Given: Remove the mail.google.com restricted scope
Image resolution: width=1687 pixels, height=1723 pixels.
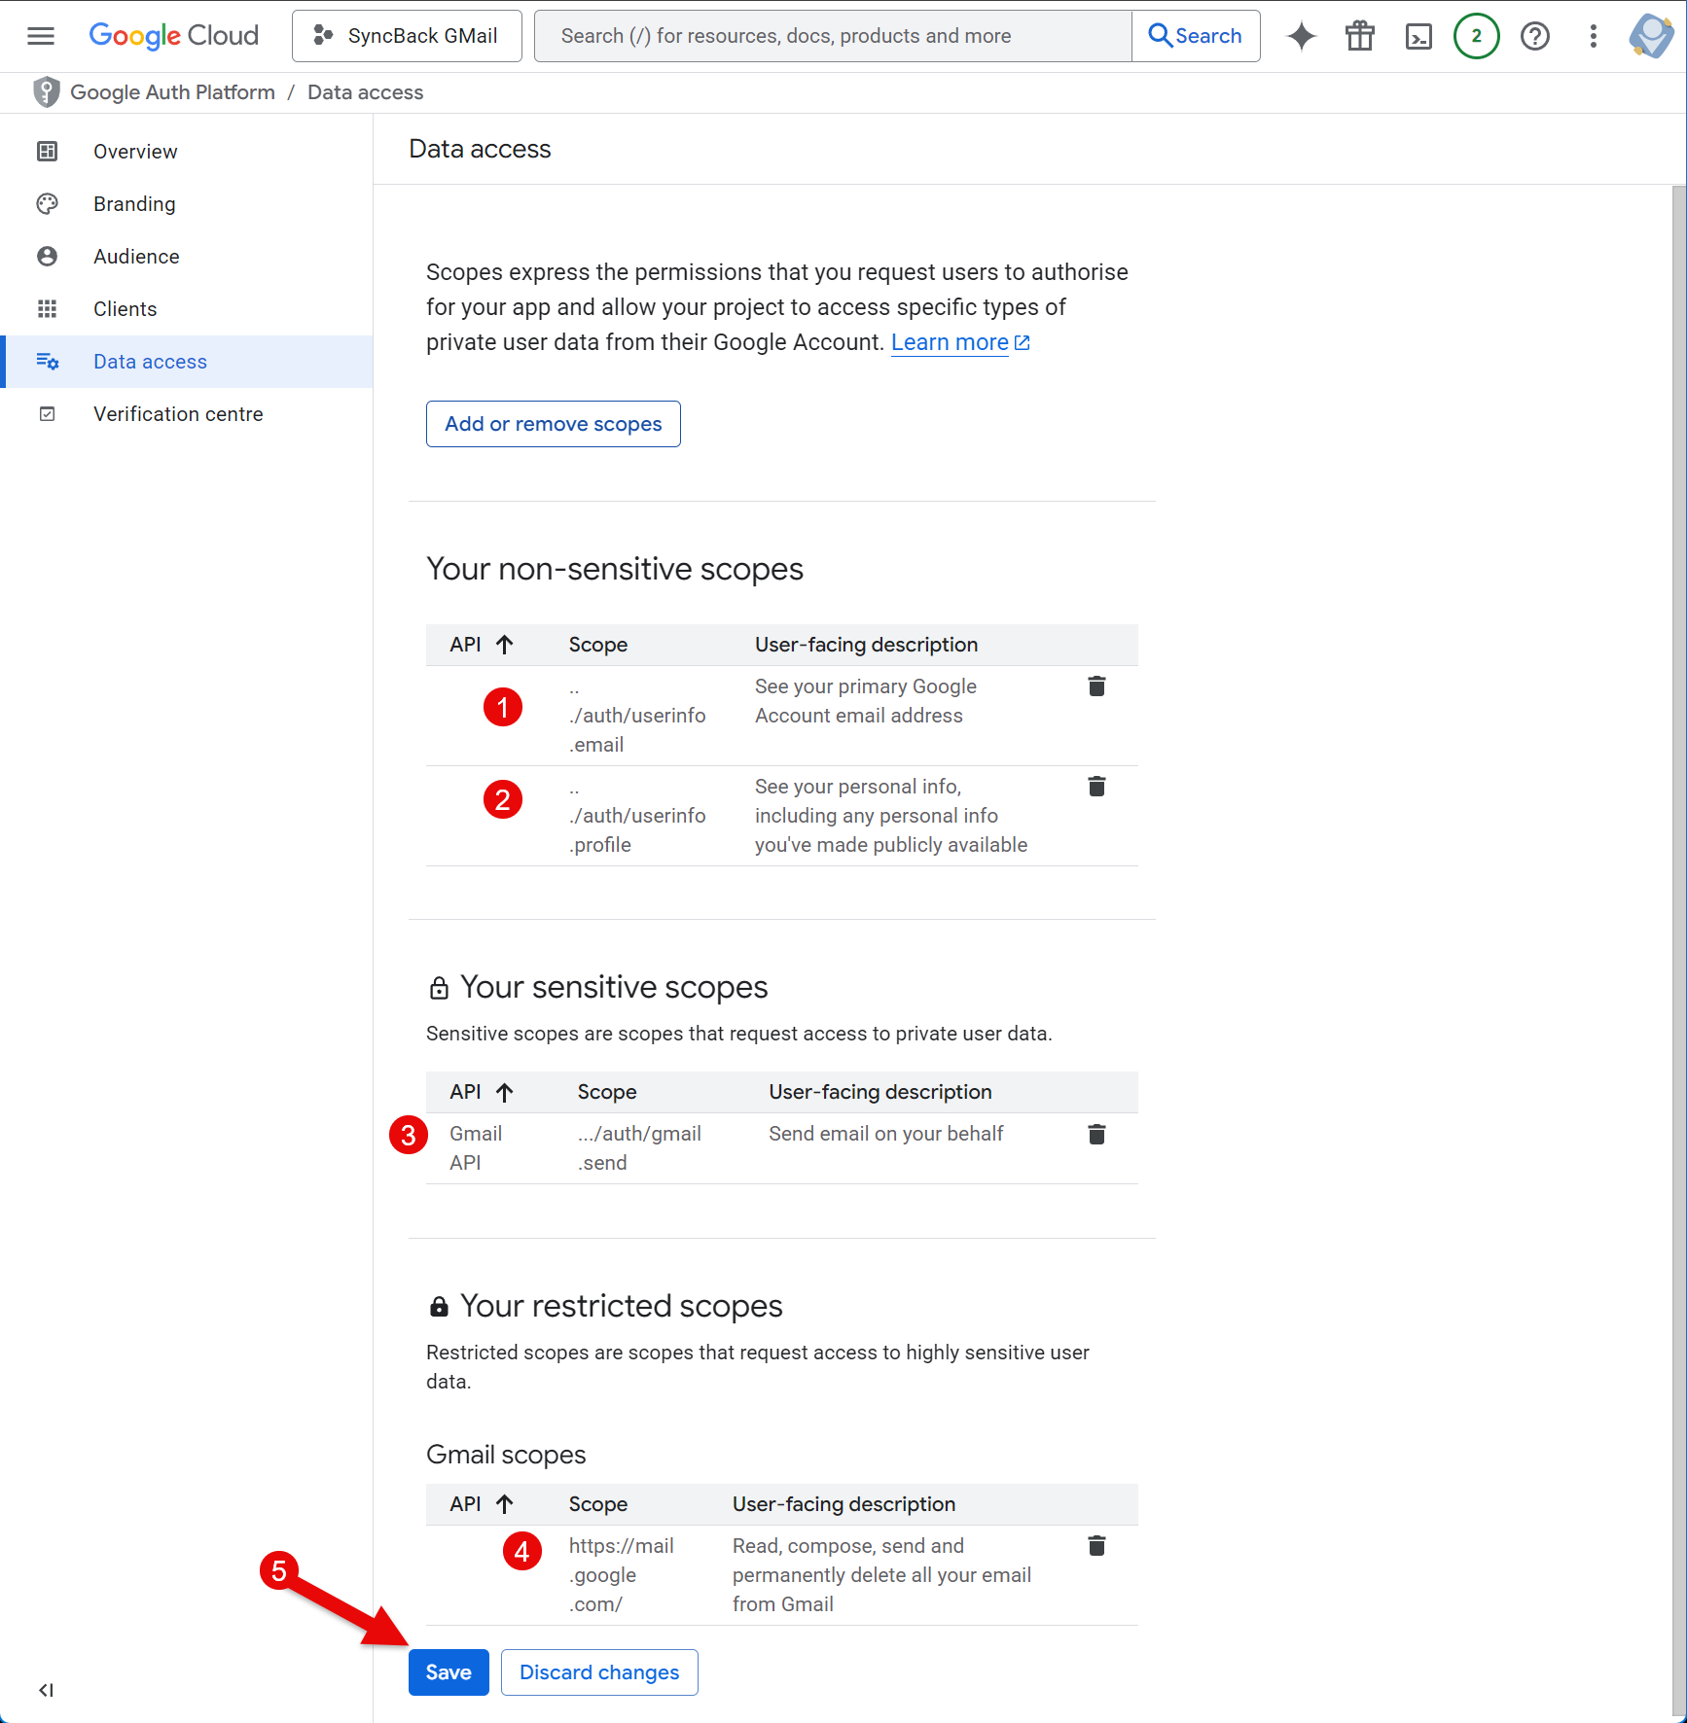Looking at the screenshot, I should 1096,1546.
